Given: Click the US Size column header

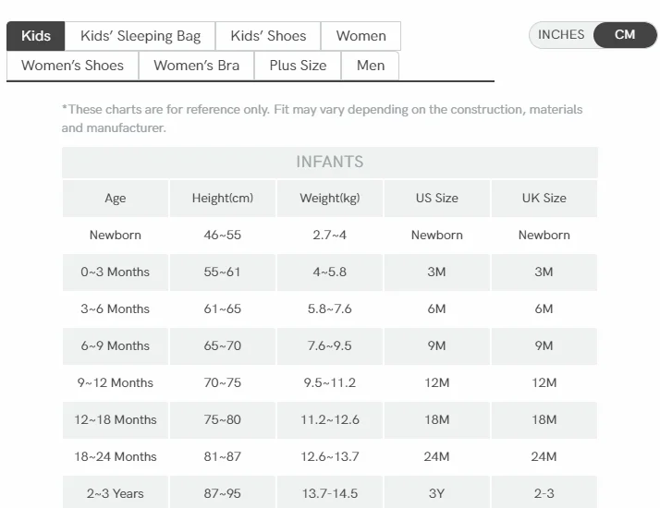Looking at the screenshot, I should pyautogui.click(x=436, y=199).
